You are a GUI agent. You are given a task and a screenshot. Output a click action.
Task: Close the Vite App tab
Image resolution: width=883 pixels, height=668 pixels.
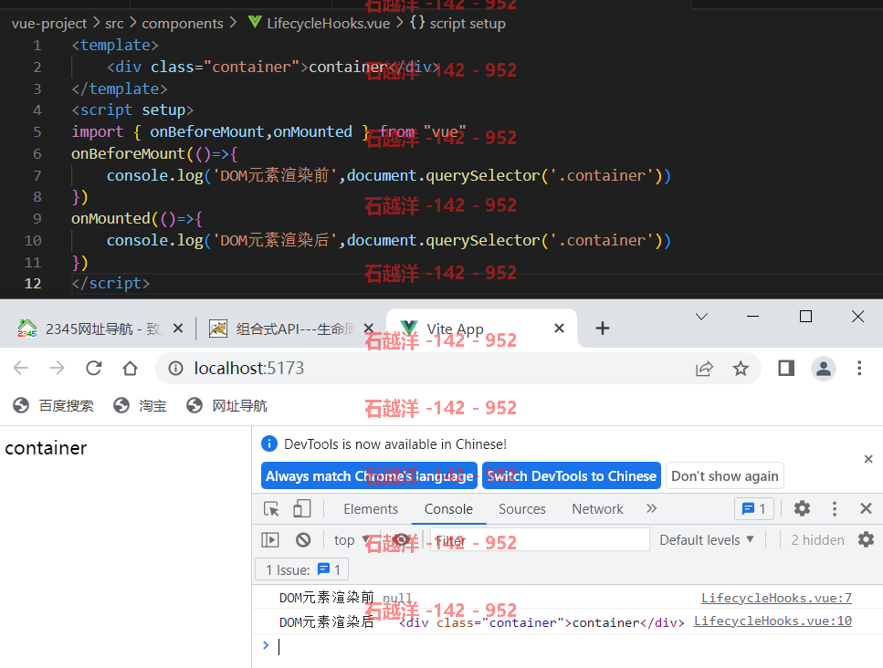[x=559, y=329]
